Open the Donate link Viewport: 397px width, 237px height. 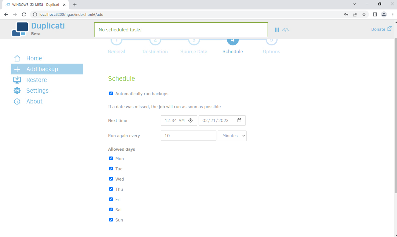(x=381, y=29)
